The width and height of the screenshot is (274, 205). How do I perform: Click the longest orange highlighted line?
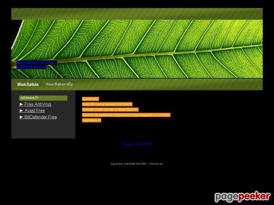[x=126, y=115]
